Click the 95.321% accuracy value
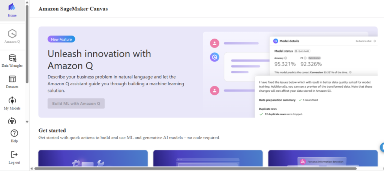 coord(285,64)
